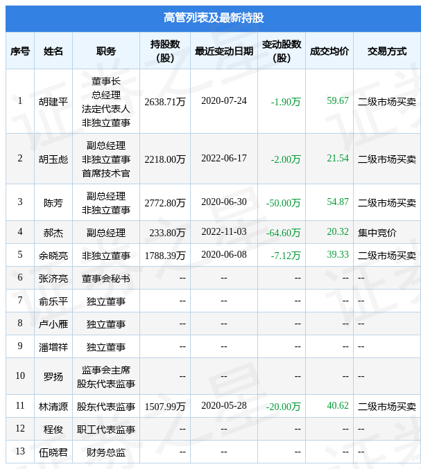Click the 成交均价 column header

[x=329, y=51]
